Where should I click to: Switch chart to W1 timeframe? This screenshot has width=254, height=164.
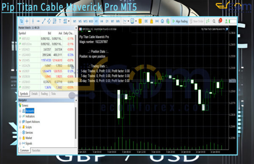113,21
